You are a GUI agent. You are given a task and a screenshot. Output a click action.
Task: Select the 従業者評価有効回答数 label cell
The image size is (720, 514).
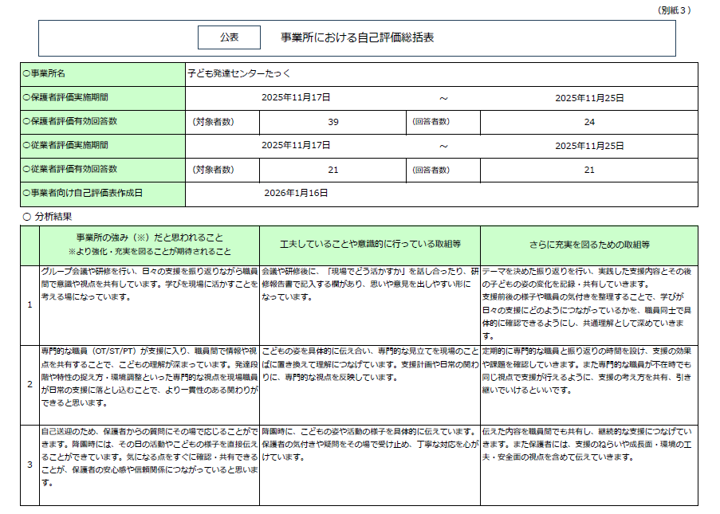[x=102, y=170]
